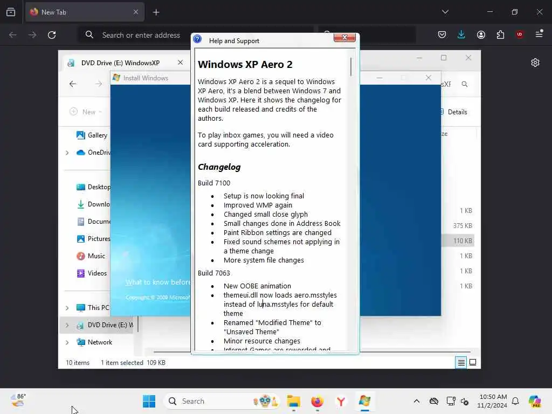This screenshot has width=552, height=414.
Task: Expand the This PC tree node
Action: click(67, 308)
